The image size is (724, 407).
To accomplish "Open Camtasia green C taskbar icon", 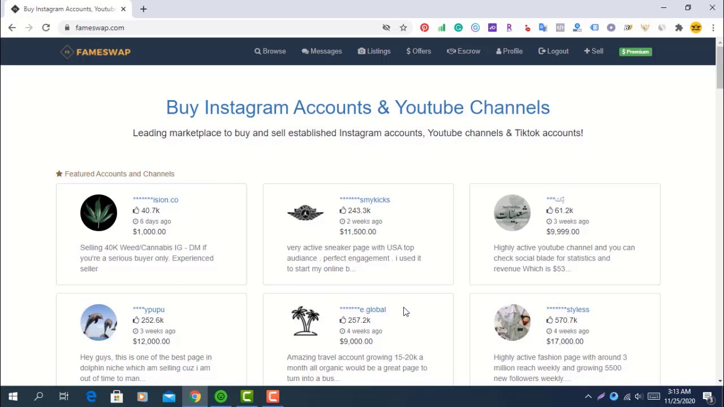I will click(247, 397).
